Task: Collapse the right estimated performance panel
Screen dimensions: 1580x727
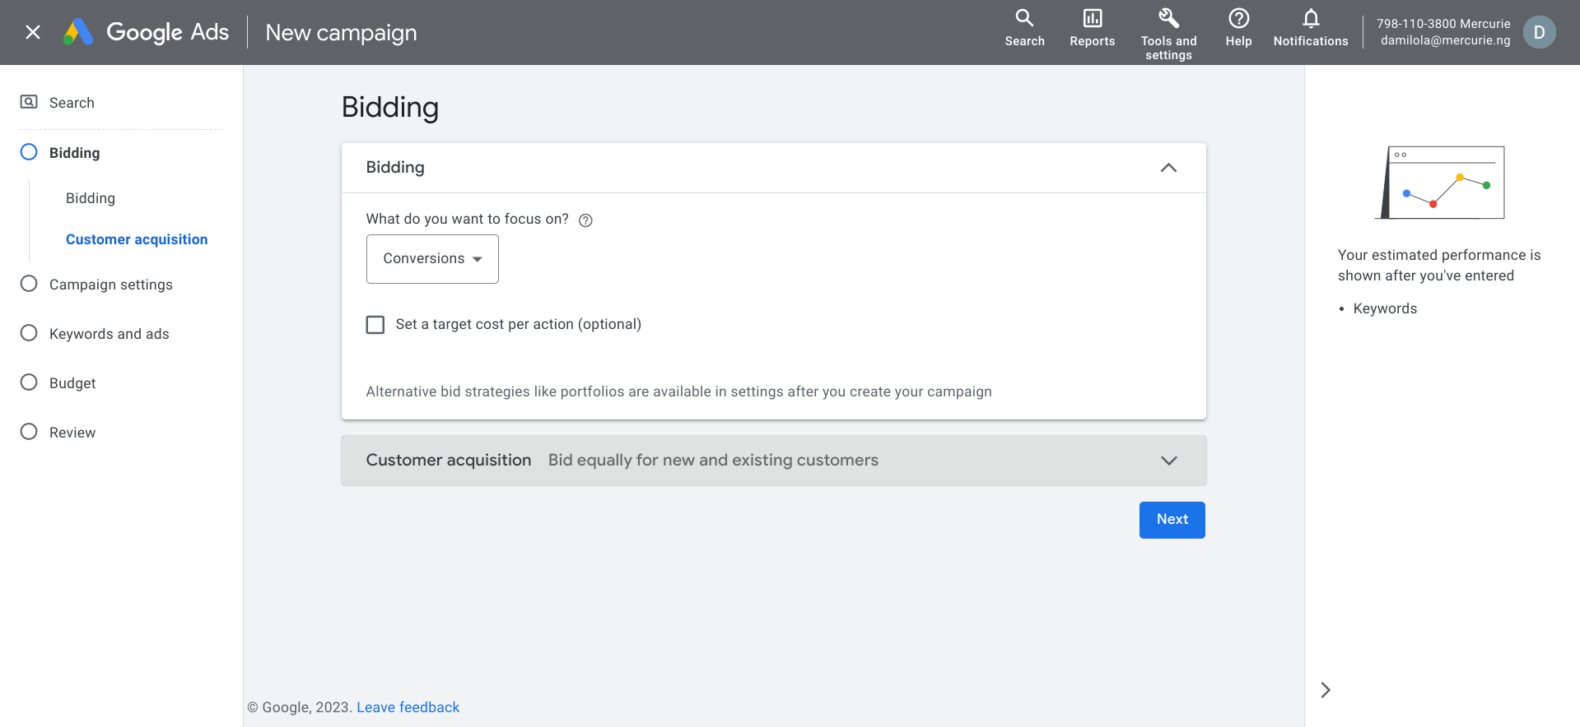Action: point(1326,690)
